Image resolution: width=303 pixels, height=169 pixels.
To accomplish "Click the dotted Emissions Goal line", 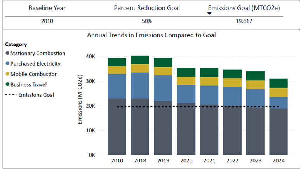I will pyautogui.click(x=198, y=106).
